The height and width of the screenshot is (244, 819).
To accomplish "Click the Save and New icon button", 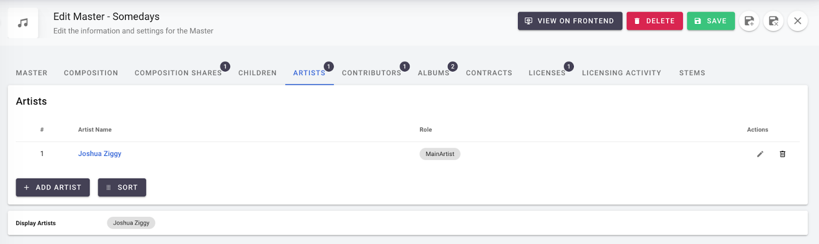I will (749, 21).
